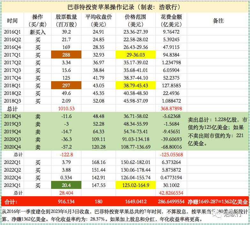
Task: Select amount cell 1.234798
Action: pos(171,62)
